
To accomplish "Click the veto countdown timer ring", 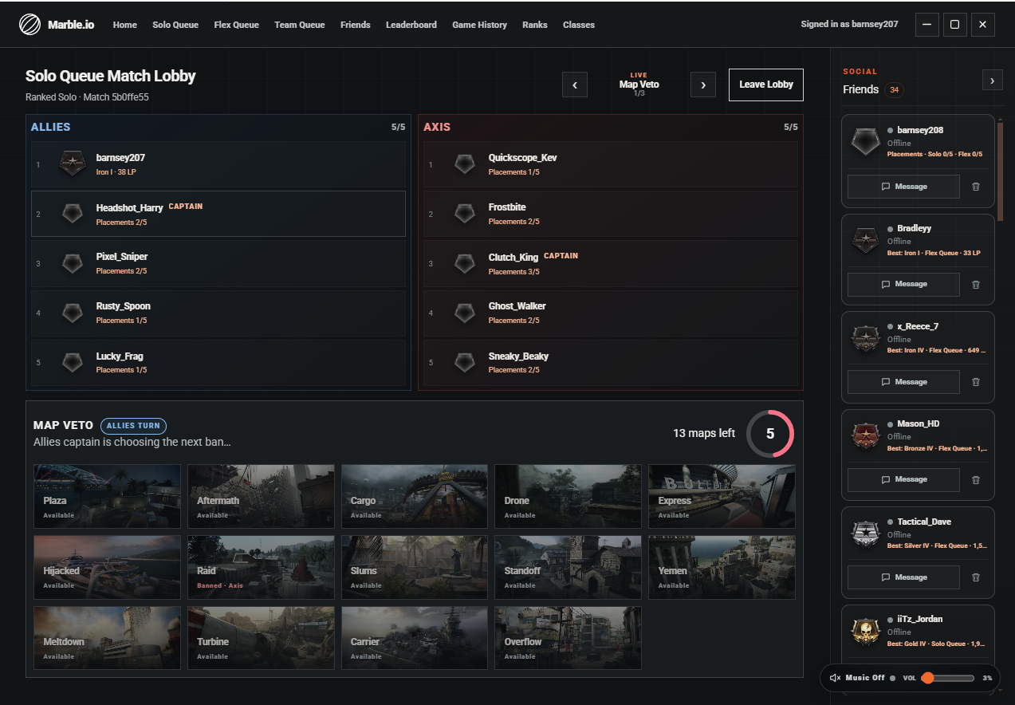I will 770,434.
